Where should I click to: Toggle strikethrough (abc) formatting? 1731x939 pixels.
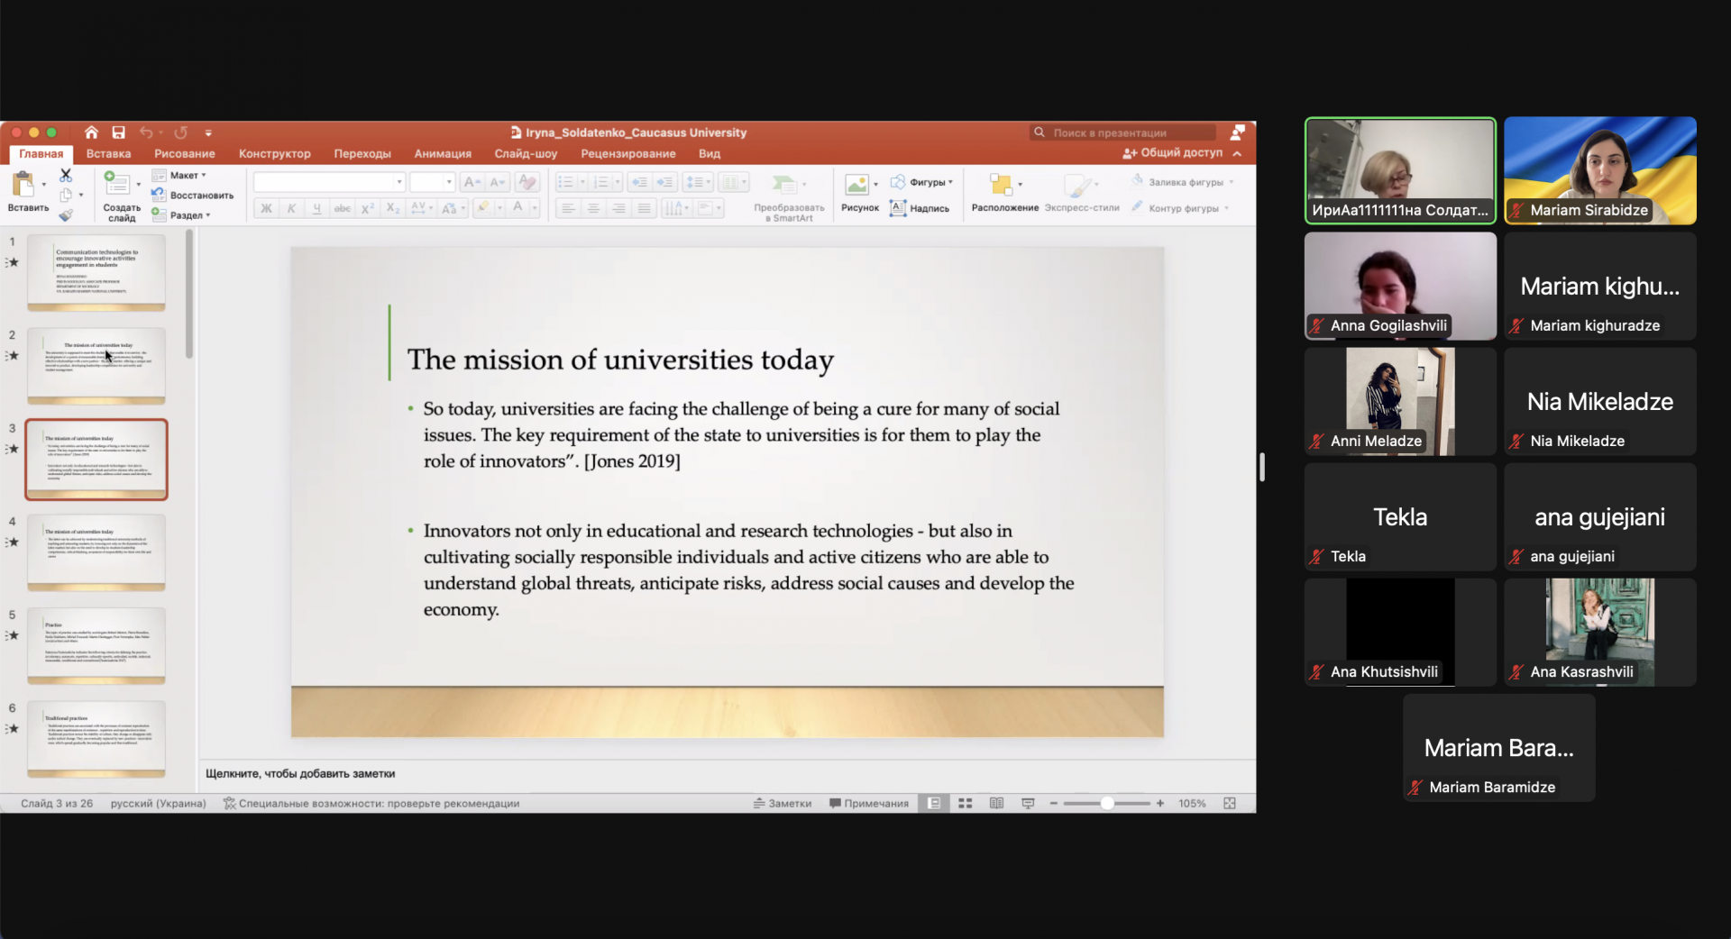click(342, 208)
